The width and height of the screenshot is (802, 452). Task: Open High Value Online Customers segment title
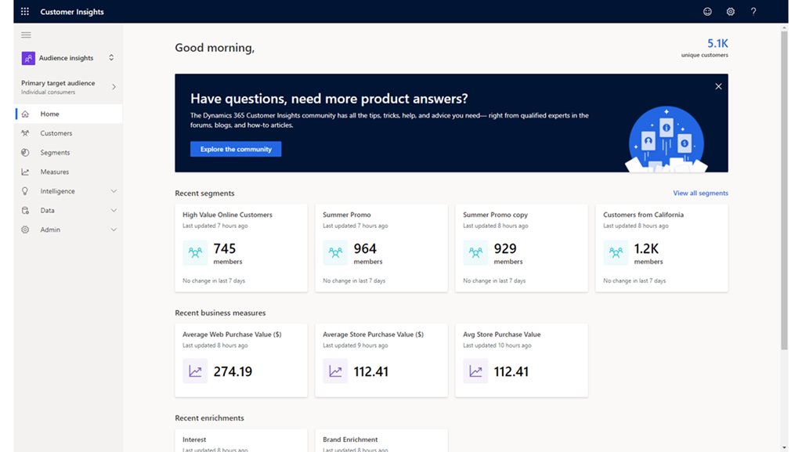[x=227, y=215]
